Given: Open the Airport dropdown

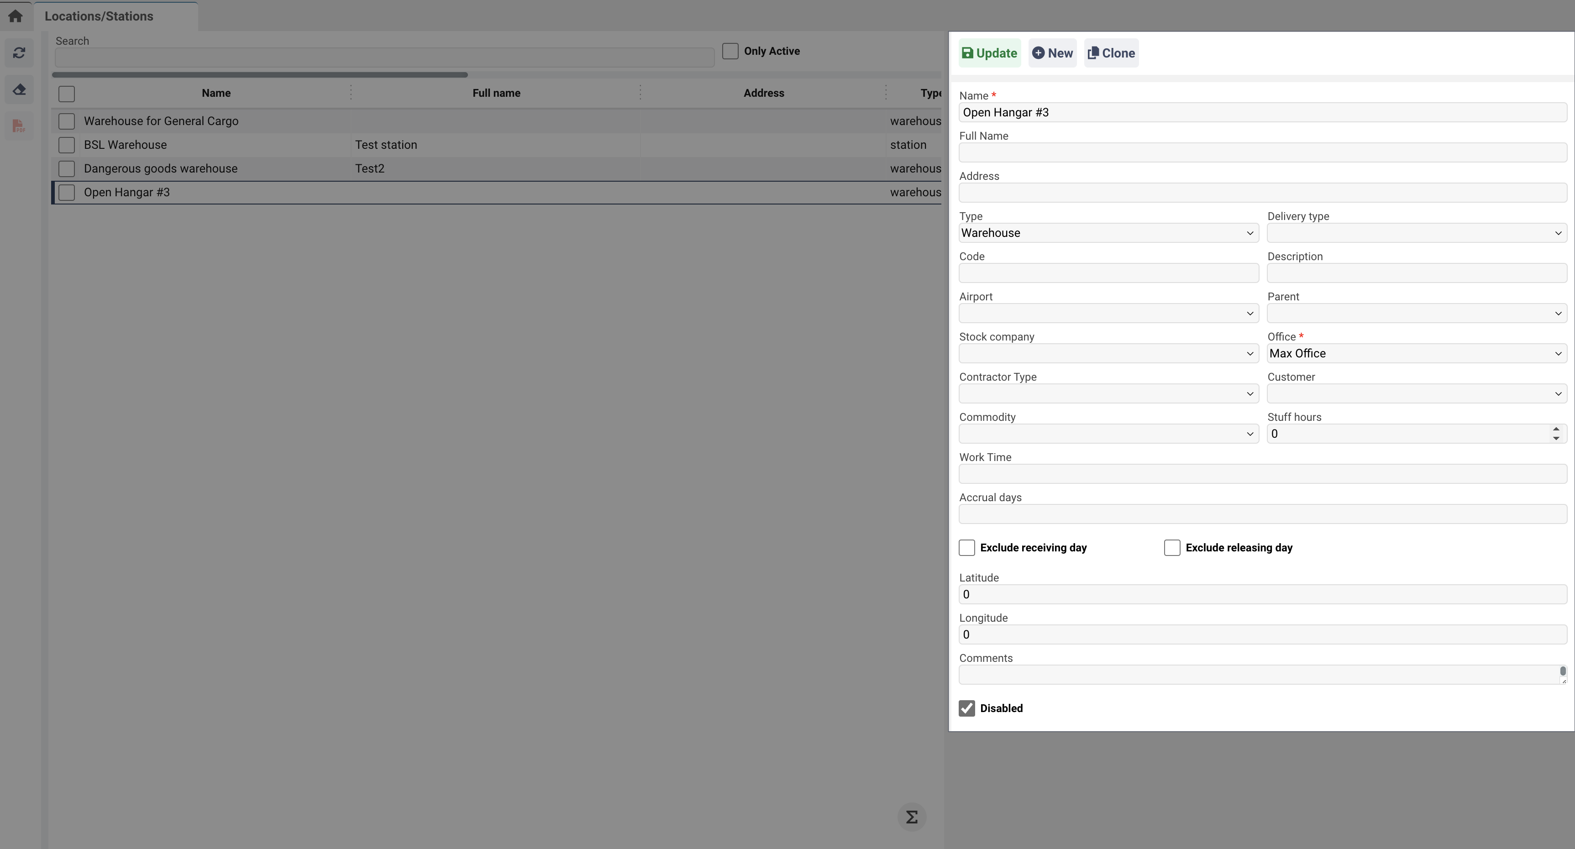Looking at the screenshot, I should pyautogui.click(x=1108, y=314).
